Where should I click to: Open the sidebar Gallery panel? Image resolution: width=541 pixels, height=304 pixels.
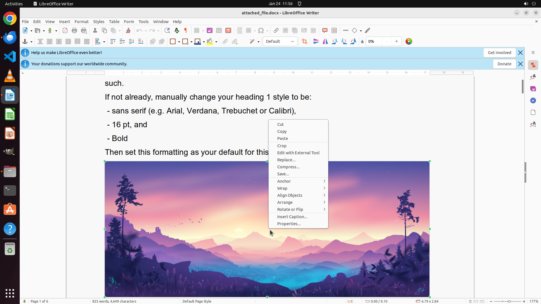click(533, 89)
